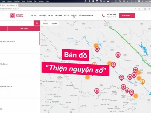Expand the Đồng hành dropdown button
The image size is (151, 113).
tap(127, 16)
